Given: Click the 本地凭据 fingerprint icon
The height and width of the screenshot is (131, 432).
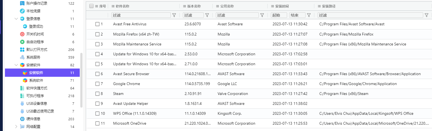Looking at the screenshot, I should pyautogui.click(x=22, y=11).
